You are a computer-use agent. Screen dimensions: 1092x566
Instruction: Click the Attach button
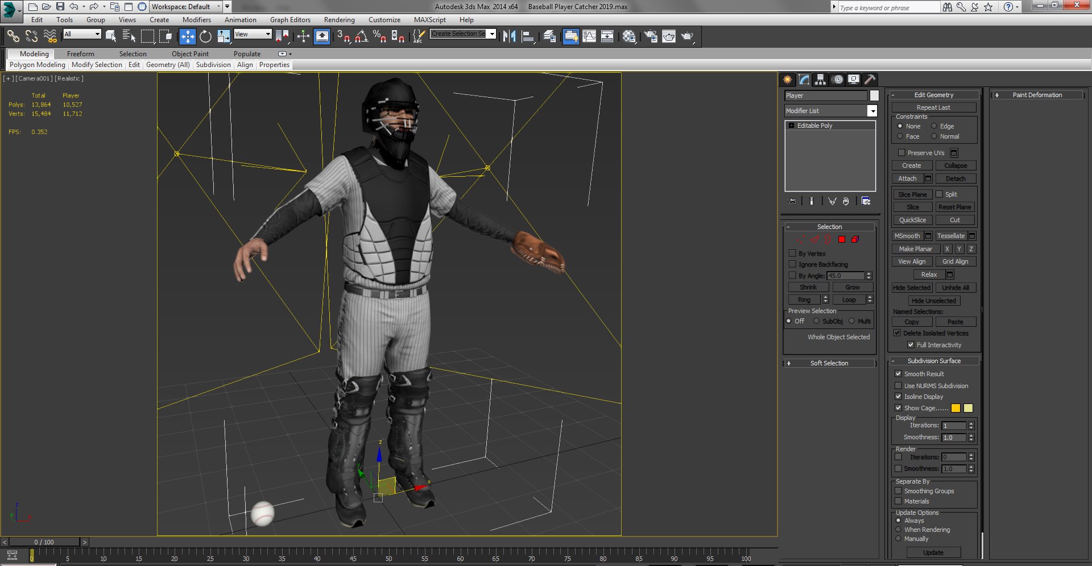(908, 178)
